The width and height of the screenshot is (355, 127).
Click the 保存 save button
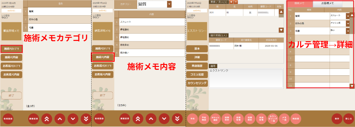pyautogui.click(x=337, y=119)
